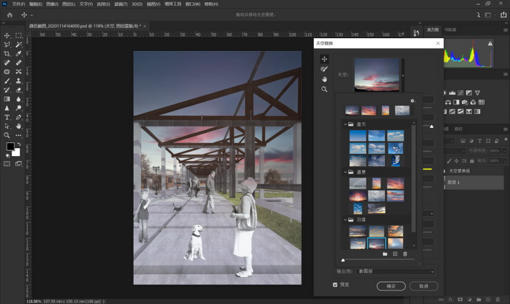Select the Hand tool in sky dialog
Image resolution: width=510 pixels, height=304 pixels.
point(324,79)
